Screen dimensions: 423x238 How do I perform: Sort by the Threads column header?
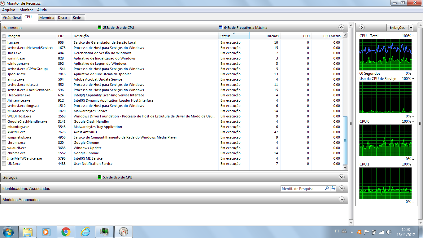coord(265,36)
